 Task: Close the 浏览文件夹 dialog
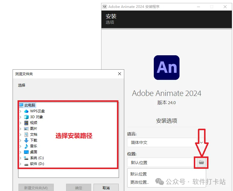(120, 74)
